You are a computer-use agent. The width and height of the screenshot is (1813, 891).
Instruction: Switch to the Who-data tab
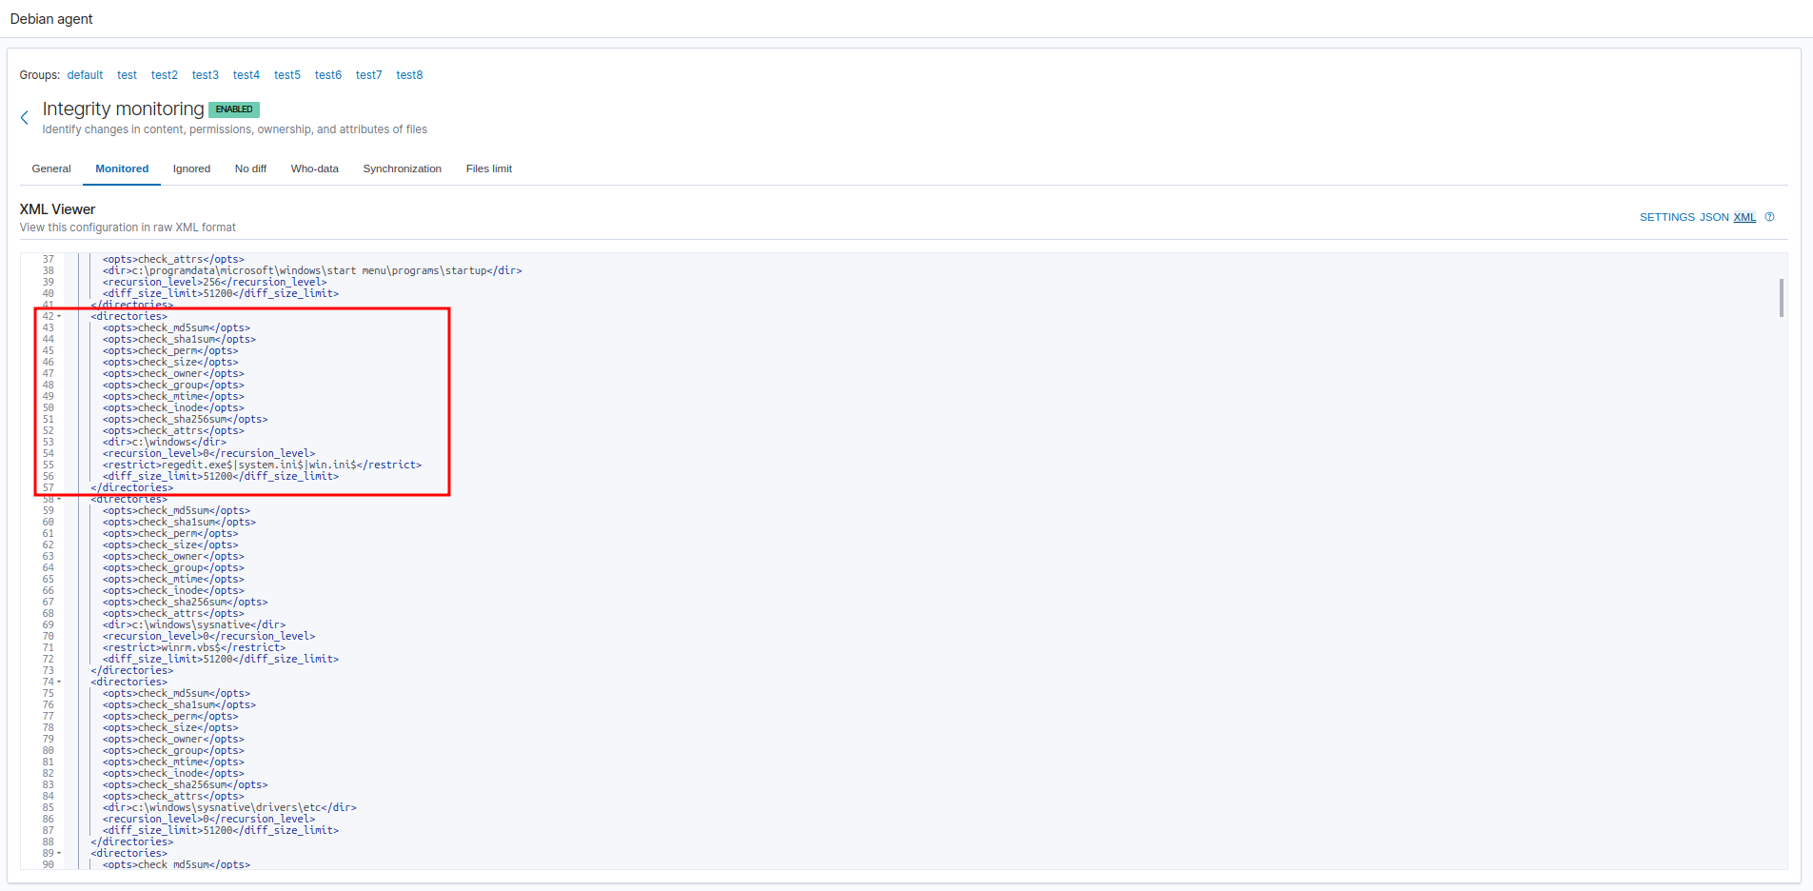(x=315, y=168)
